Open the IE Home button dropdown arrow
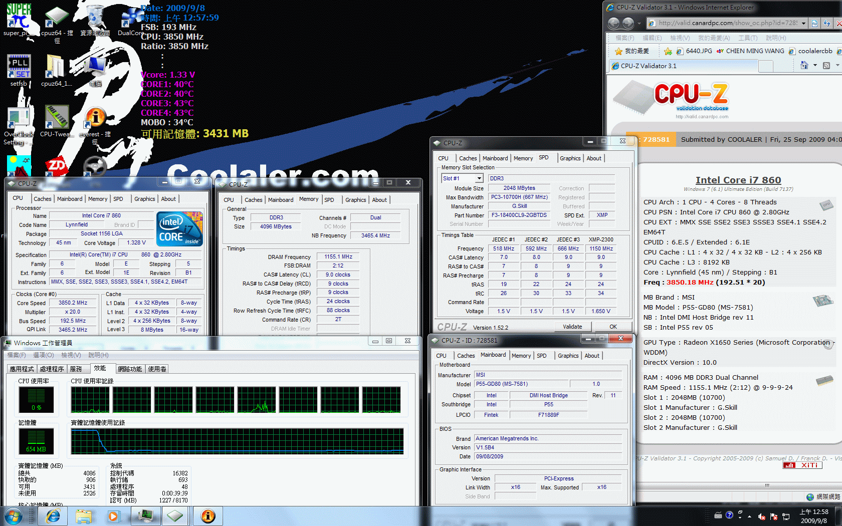Screen dimensions: 842x526 point(815,65)
